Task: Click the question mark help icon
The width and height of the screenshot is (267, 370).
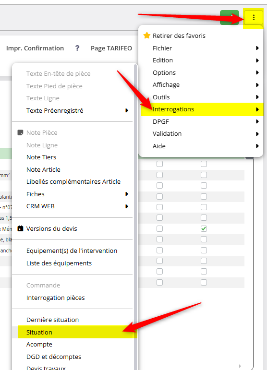Action: (77, 48)
